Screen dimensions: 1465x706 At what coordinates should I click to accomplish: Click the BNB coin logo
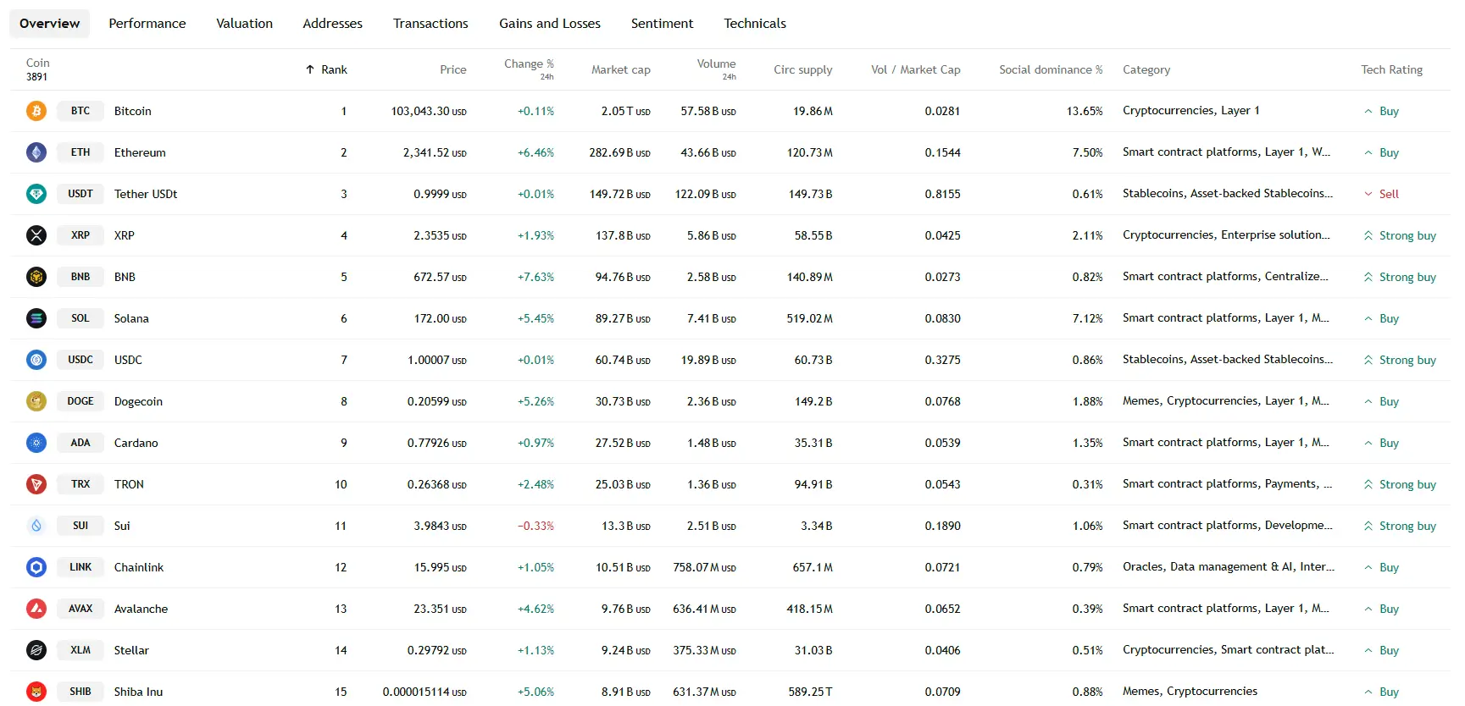tap(36, 277)
